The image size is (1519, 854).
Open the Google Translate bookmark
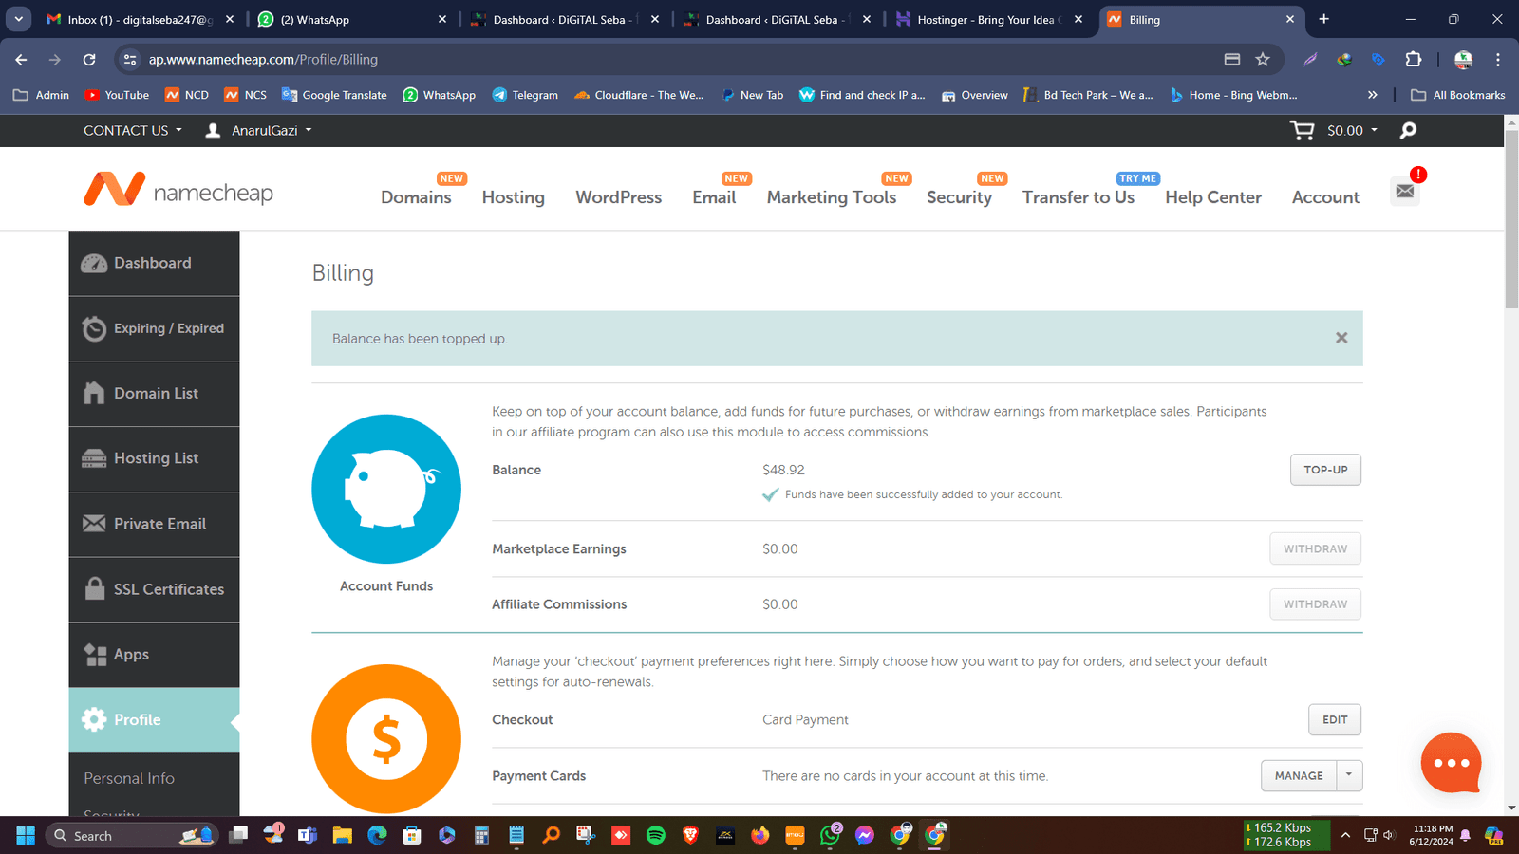point(334,95)
